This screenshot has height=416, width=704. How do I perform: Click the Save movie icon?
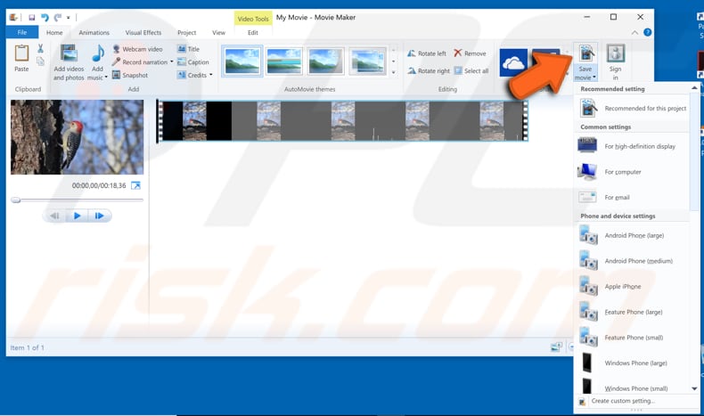coord(585,54)
